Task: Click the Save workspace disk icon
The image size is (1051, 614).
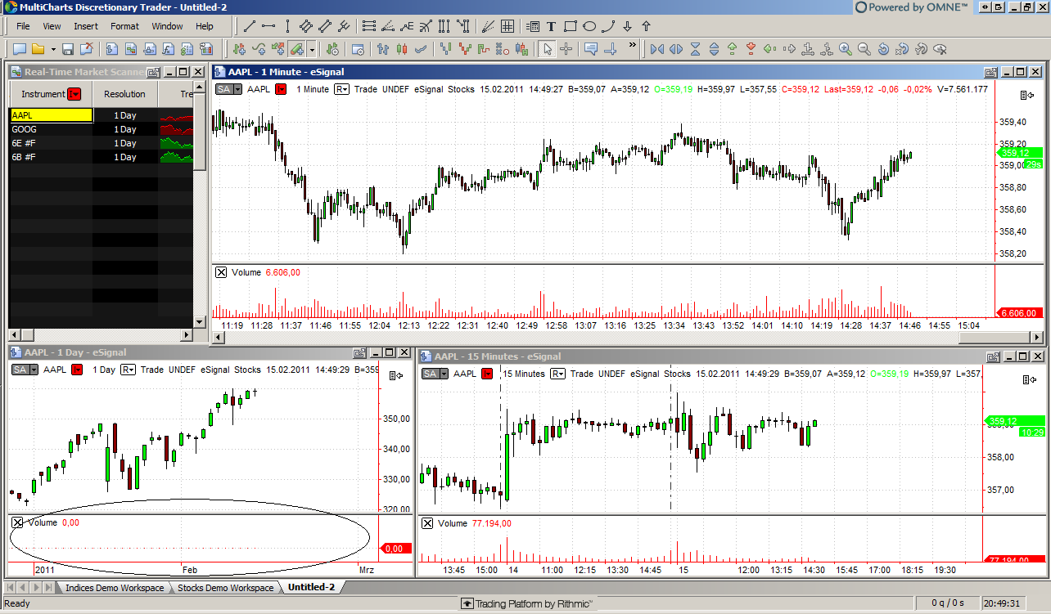Action: point(68,49)
